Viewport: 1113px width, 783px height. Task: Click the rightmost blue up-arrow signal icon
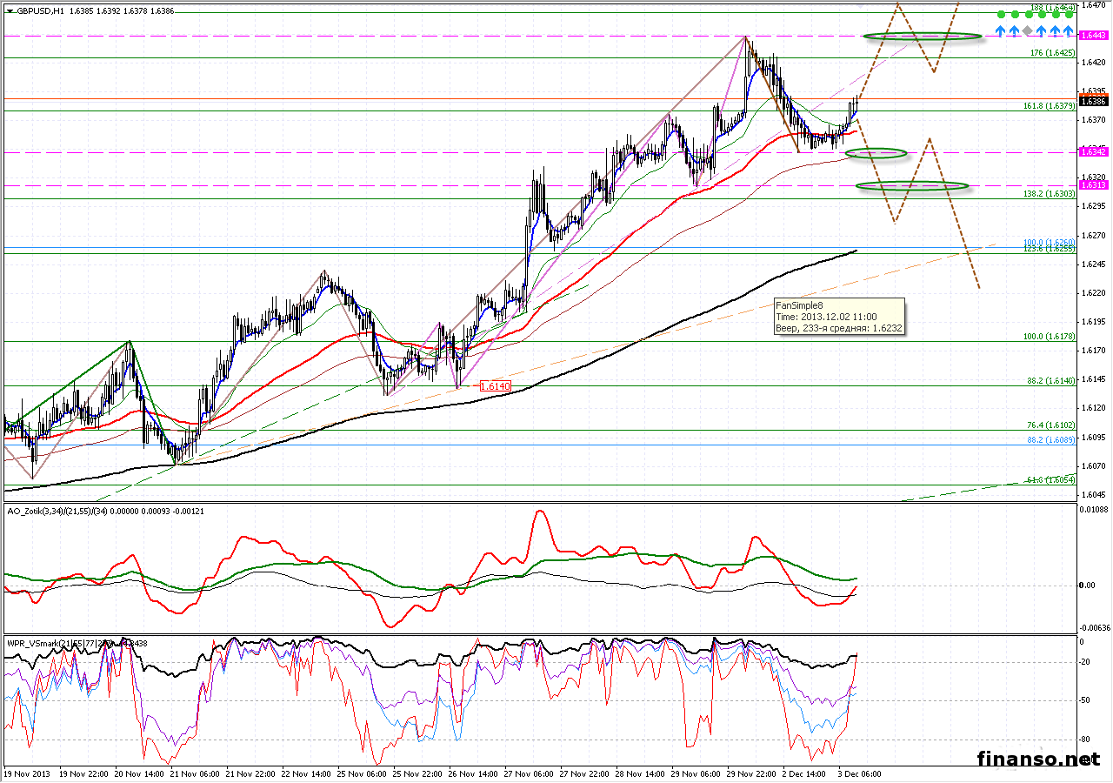[1069, 31]
